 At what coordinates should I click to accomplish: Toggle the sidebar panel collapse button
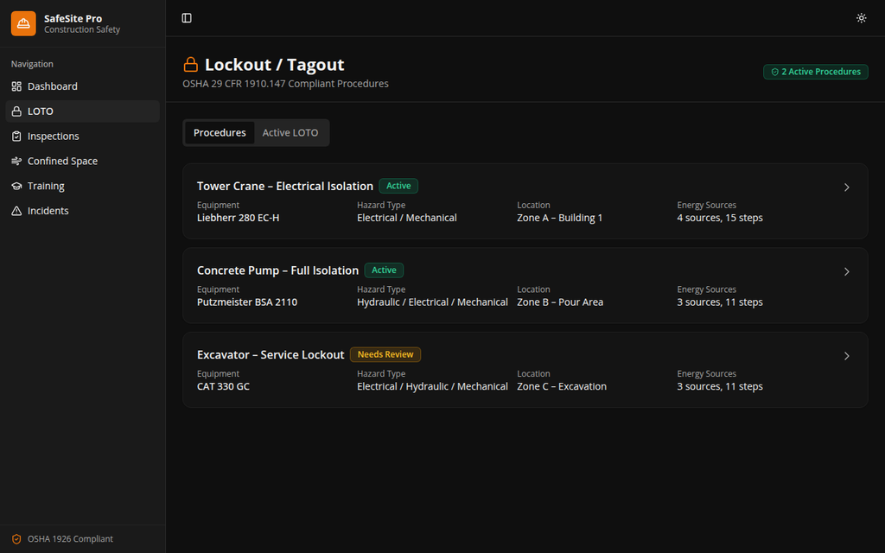tap(187, 18)
